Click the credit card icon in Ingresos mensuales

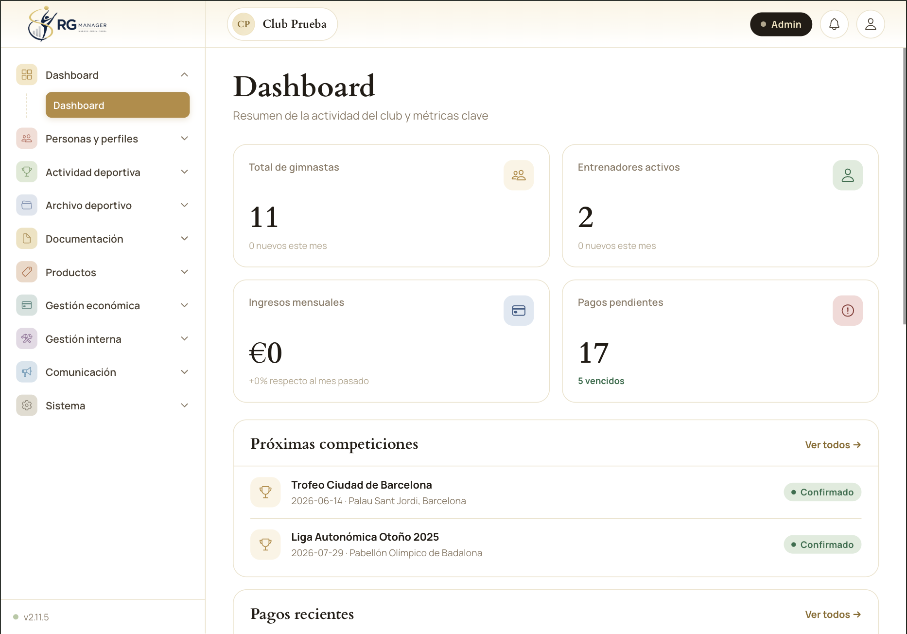519,311
